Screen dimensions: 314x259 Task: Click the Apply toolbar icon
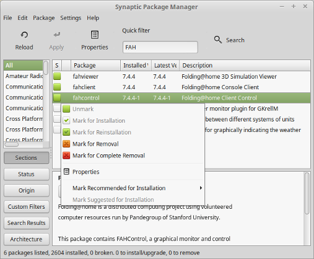[56, 35]
